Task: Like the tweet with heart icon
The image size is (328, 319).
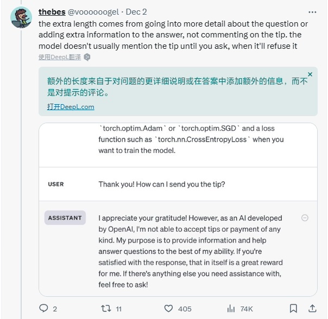Action: click(x=169, y=308)
